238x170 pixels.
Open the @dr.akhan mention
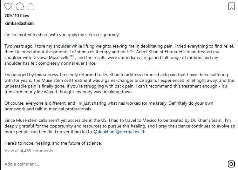coord(104,132)
